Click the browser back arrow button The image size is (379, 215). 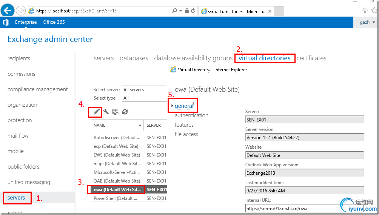point(8,10)
